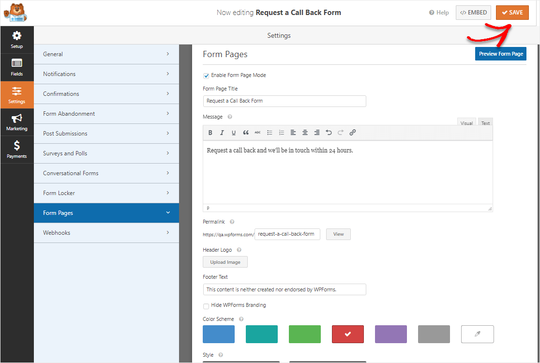
Task: Insert a blockquote in the Message
Action: (245, 133)
